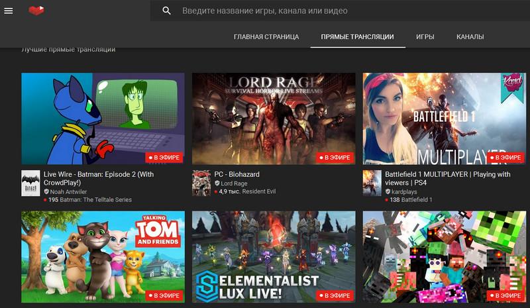Open the hamburger navigation menu
Image resolution: width=530 pixels, height=308 pixels.
click(x=9, y=11)
